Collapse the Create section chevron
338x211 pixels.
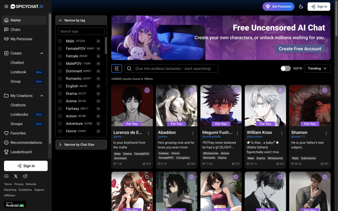click(x=42, y=53)
